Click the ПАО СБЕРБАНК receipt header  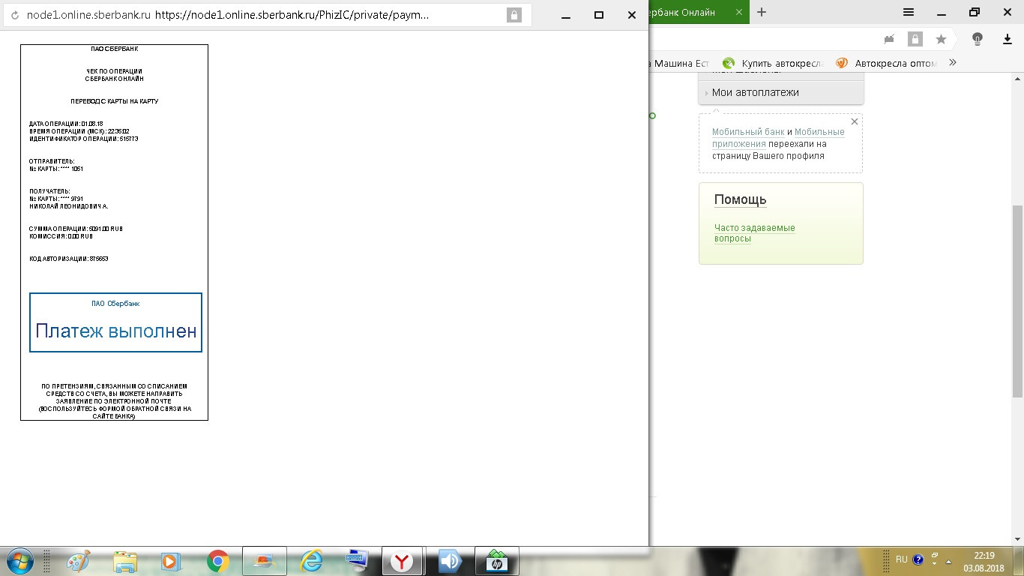114,49
